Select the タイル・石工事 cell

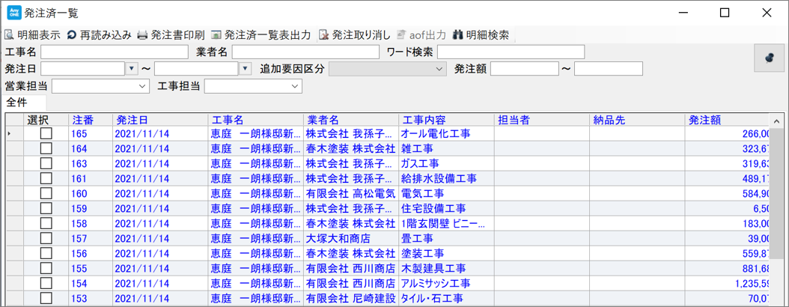(x=446, y=298)
